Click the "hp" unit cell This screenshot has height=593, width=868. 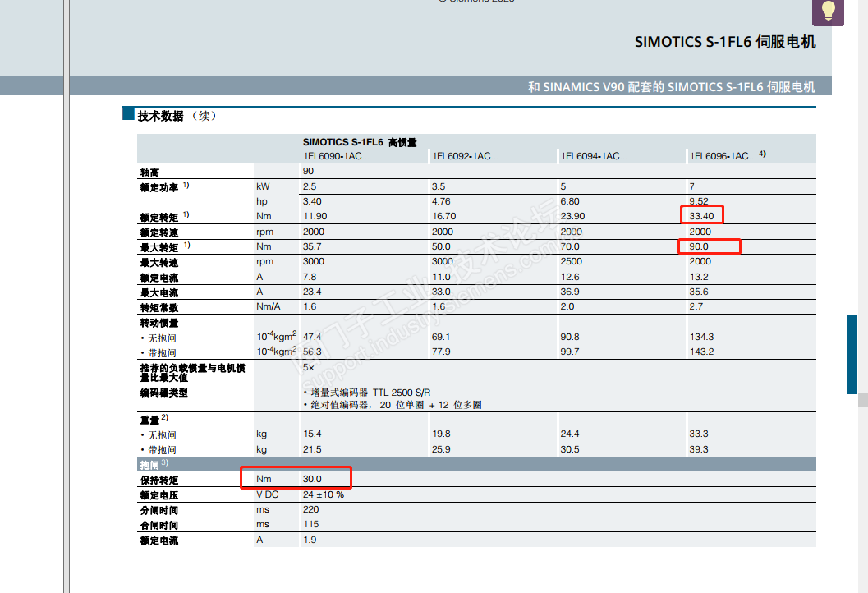click(x=262, y=201)
